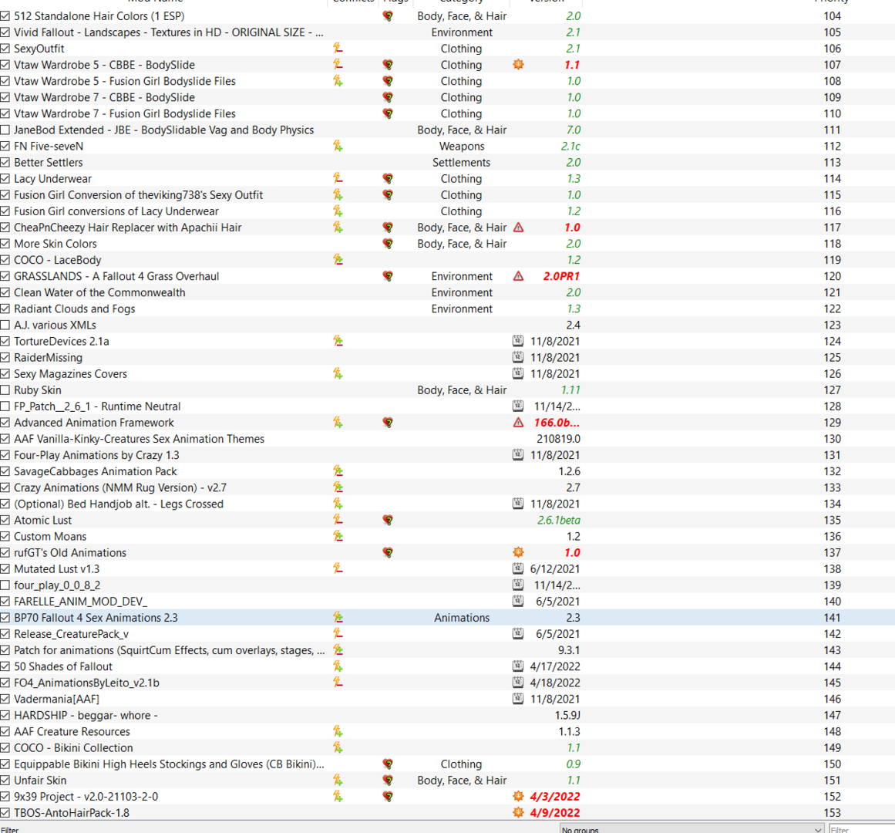Click the heart flag icon for Lacy Underwear

click(388, 179)
